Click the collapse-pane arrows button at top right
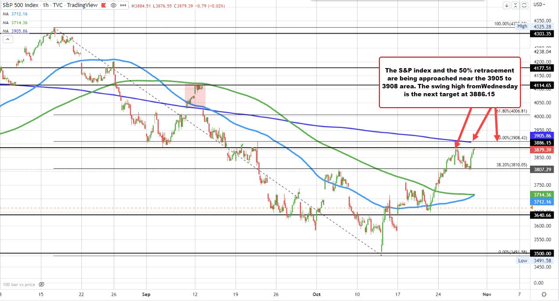 (x=516, y=5)
